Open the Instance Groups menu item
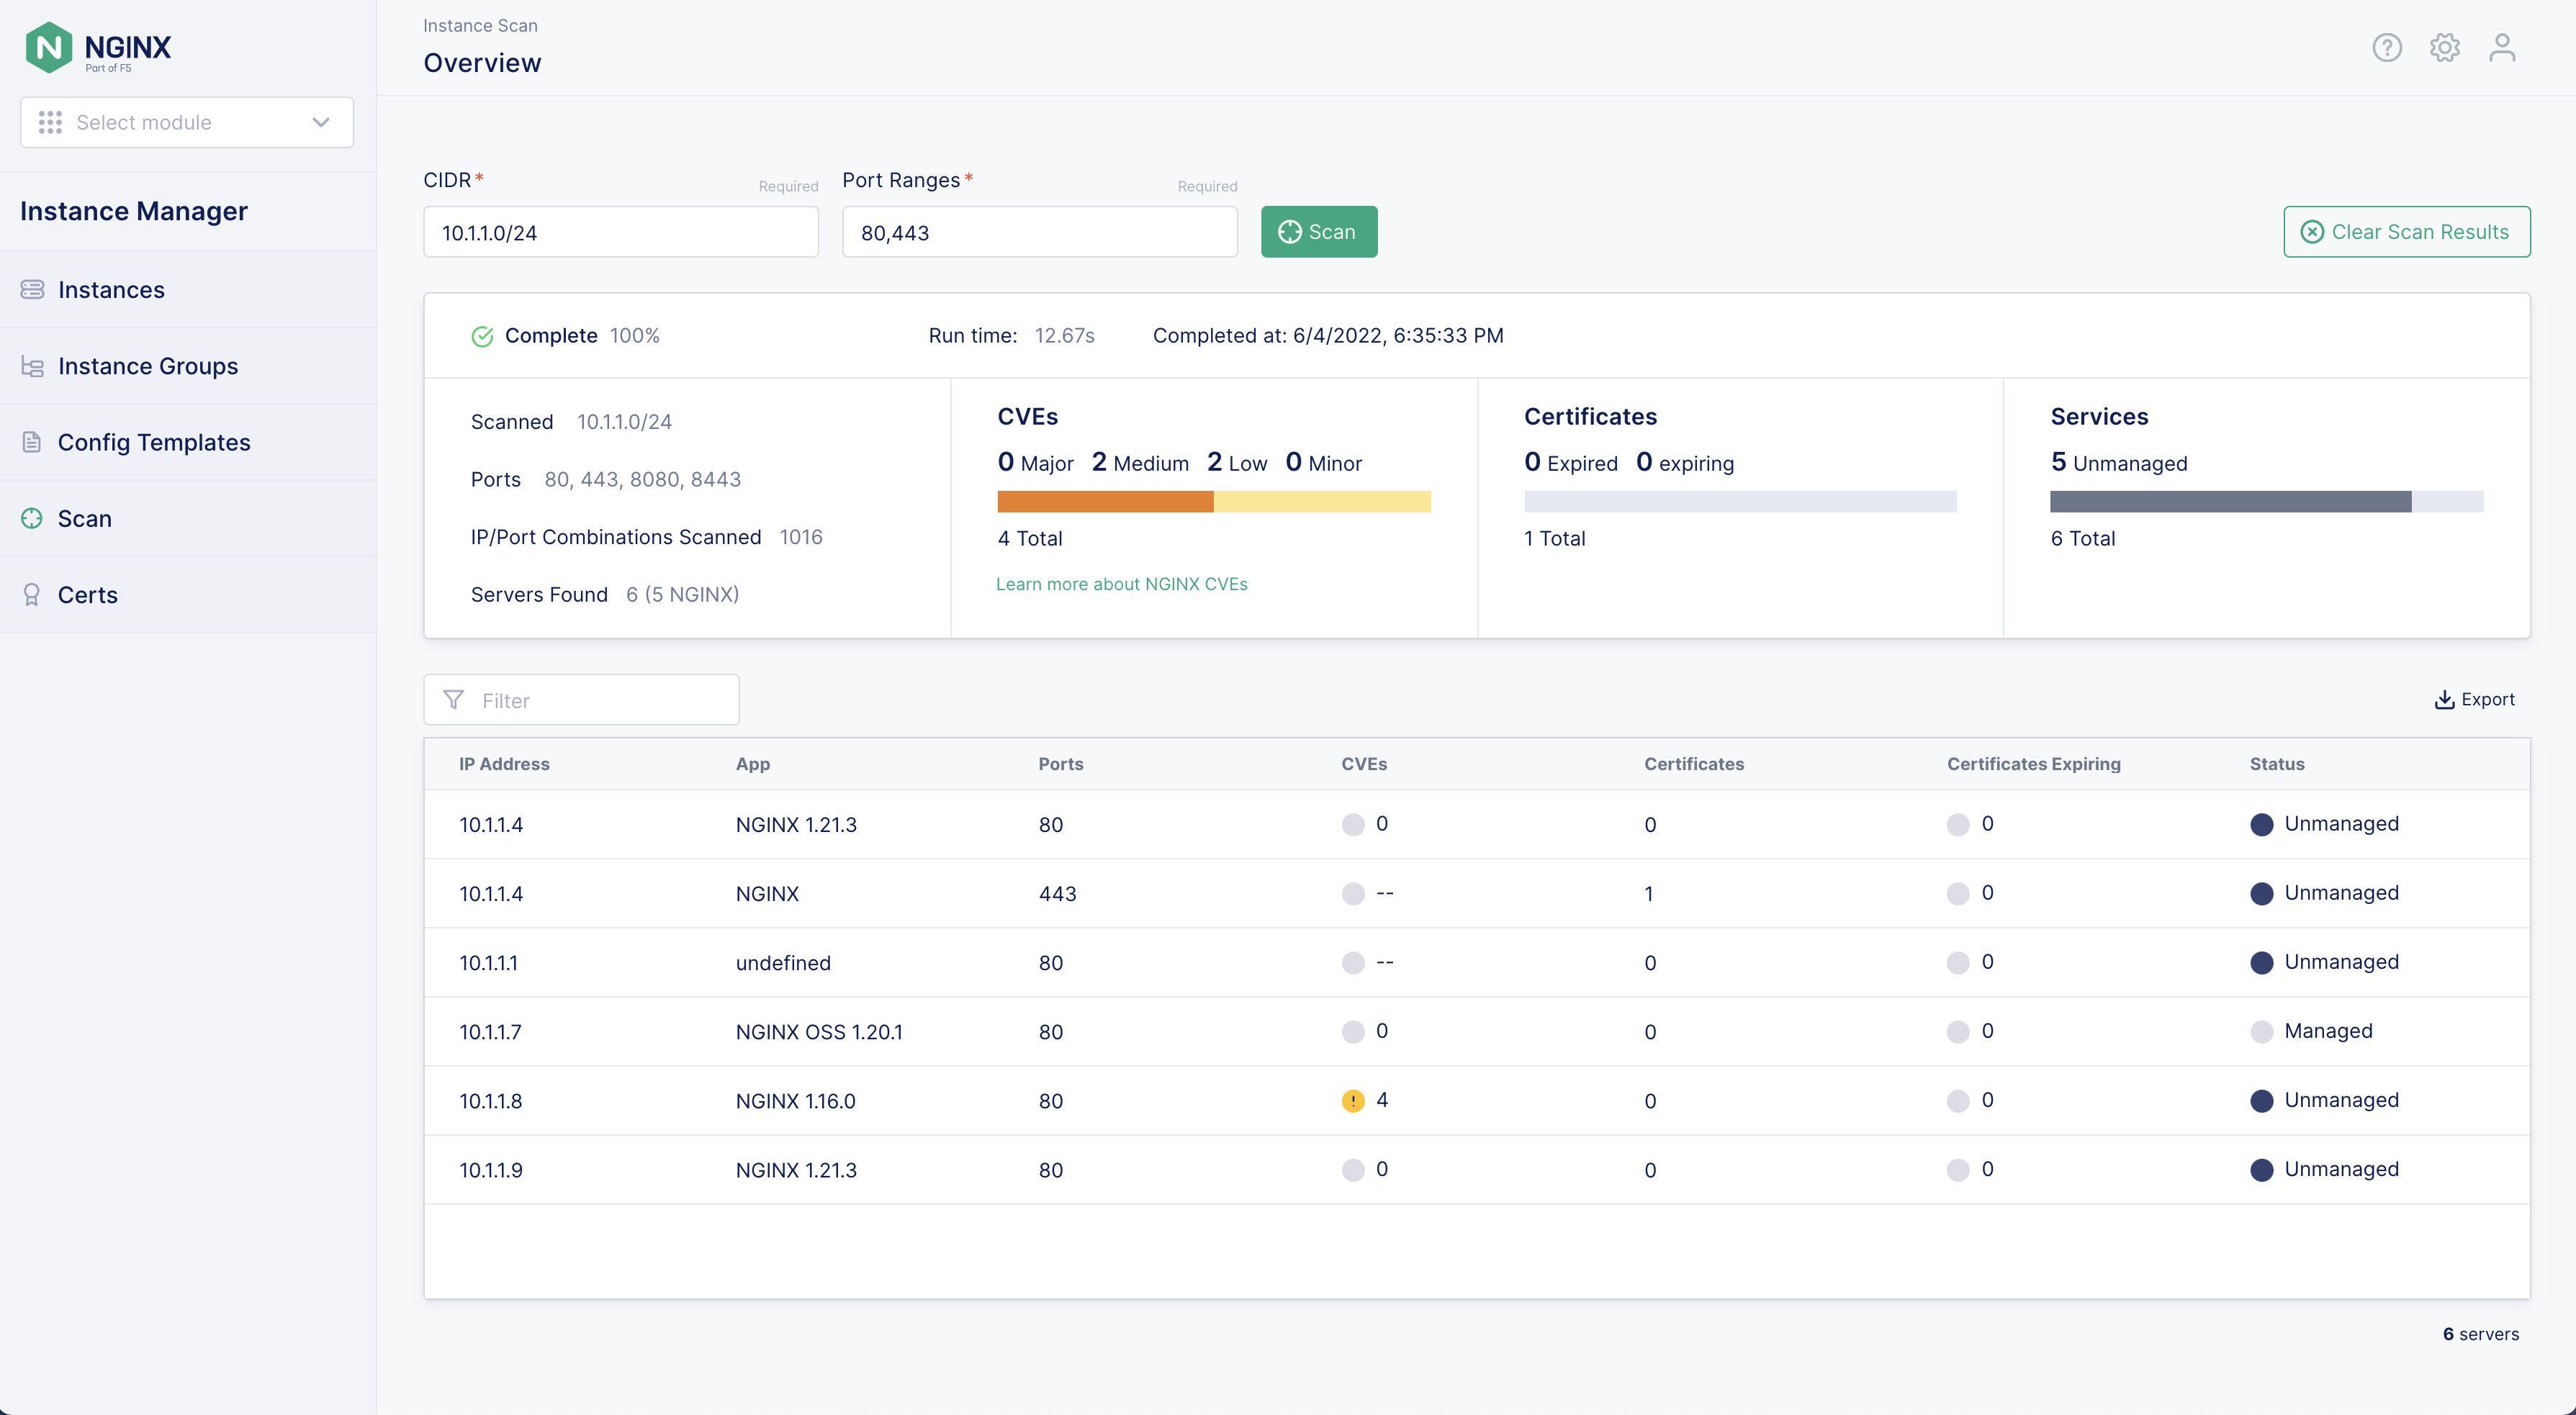The height and width of the screenshot is (1415, 2576). pyautogui.click(x=188, y=366)
